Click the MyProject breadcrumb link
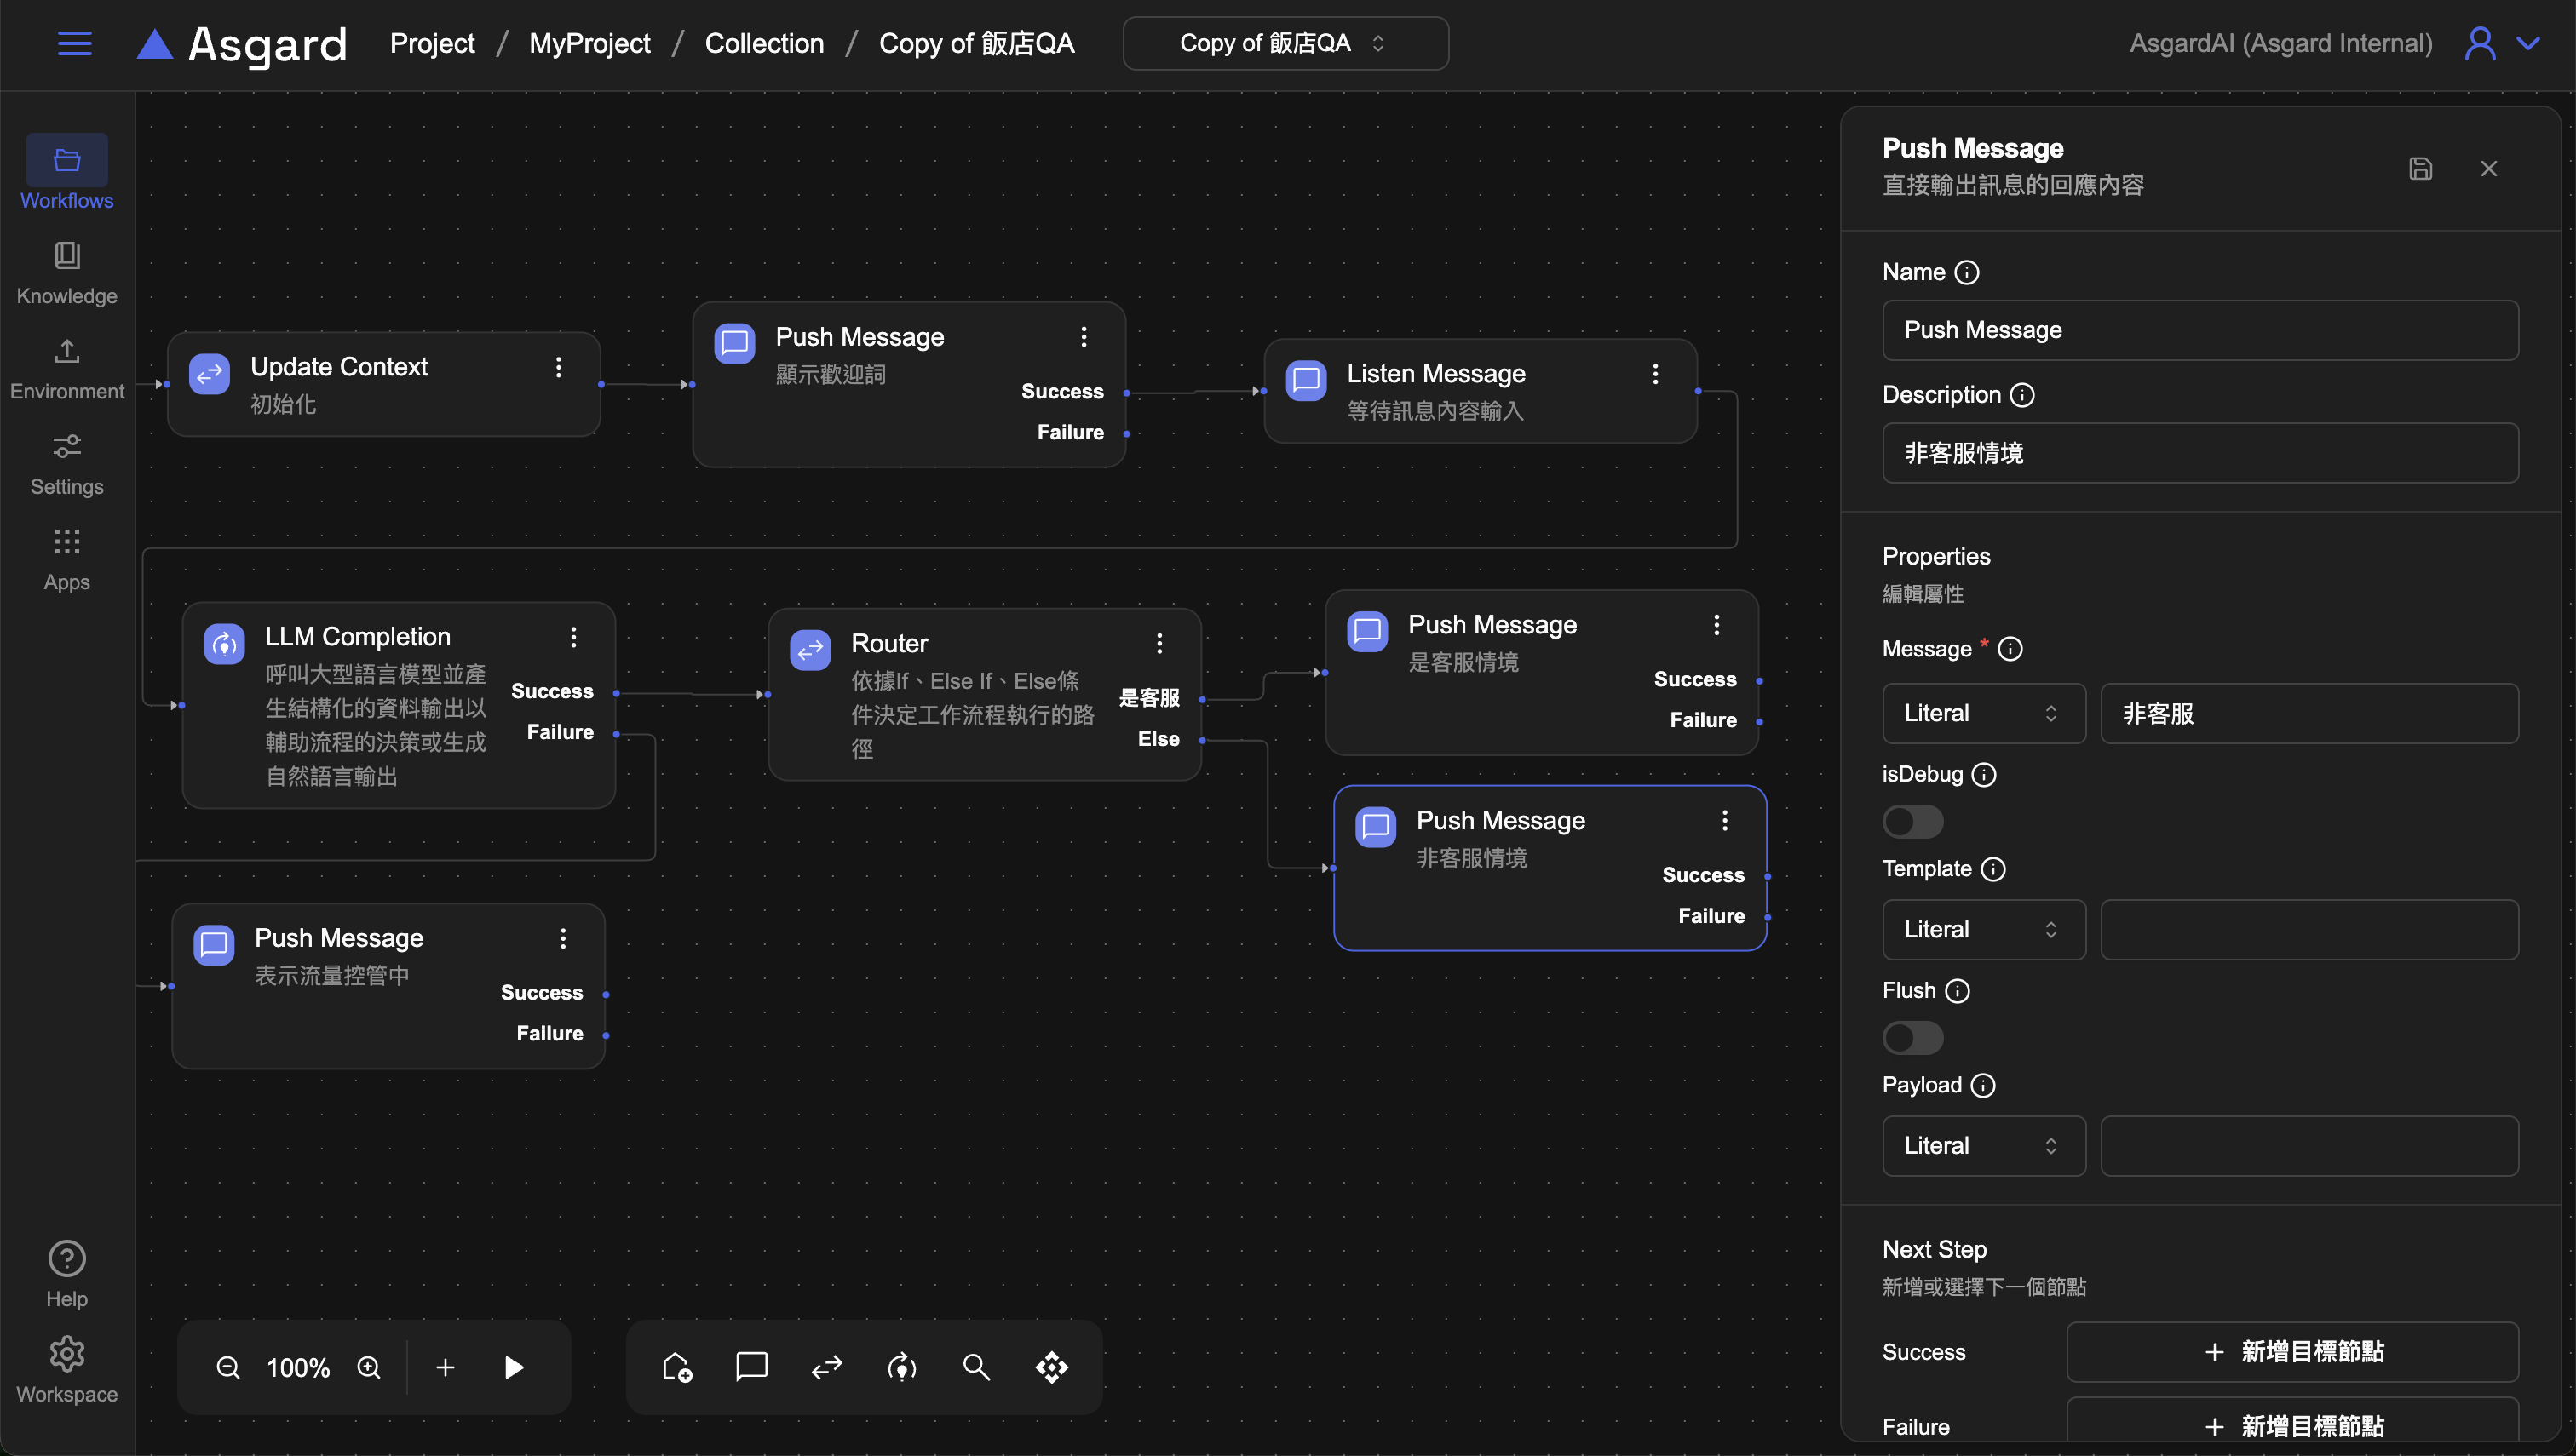Viewport: 2576px width, 1456px height. click(x=589, y=43)
